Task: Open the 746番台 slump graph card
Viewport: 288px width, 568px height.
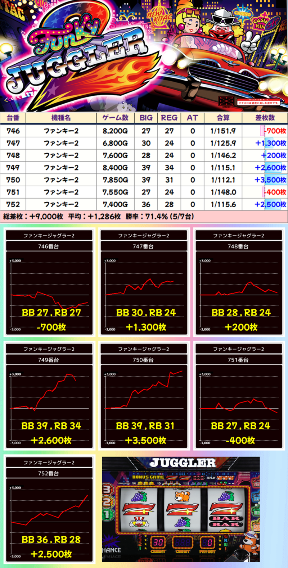Action: click(49, 283)
